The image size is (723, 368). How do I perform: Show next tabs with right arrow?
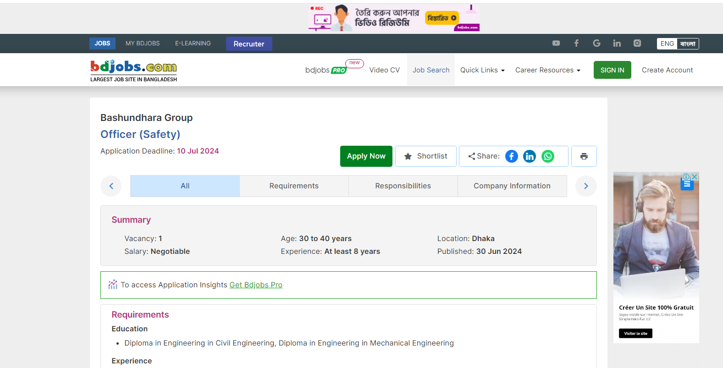click(586, 186)
